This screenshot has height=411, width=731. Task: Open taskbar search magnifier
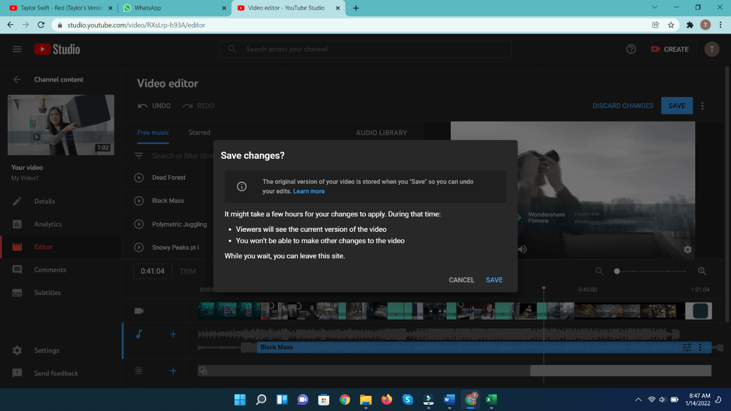click(x=261, y=399)
